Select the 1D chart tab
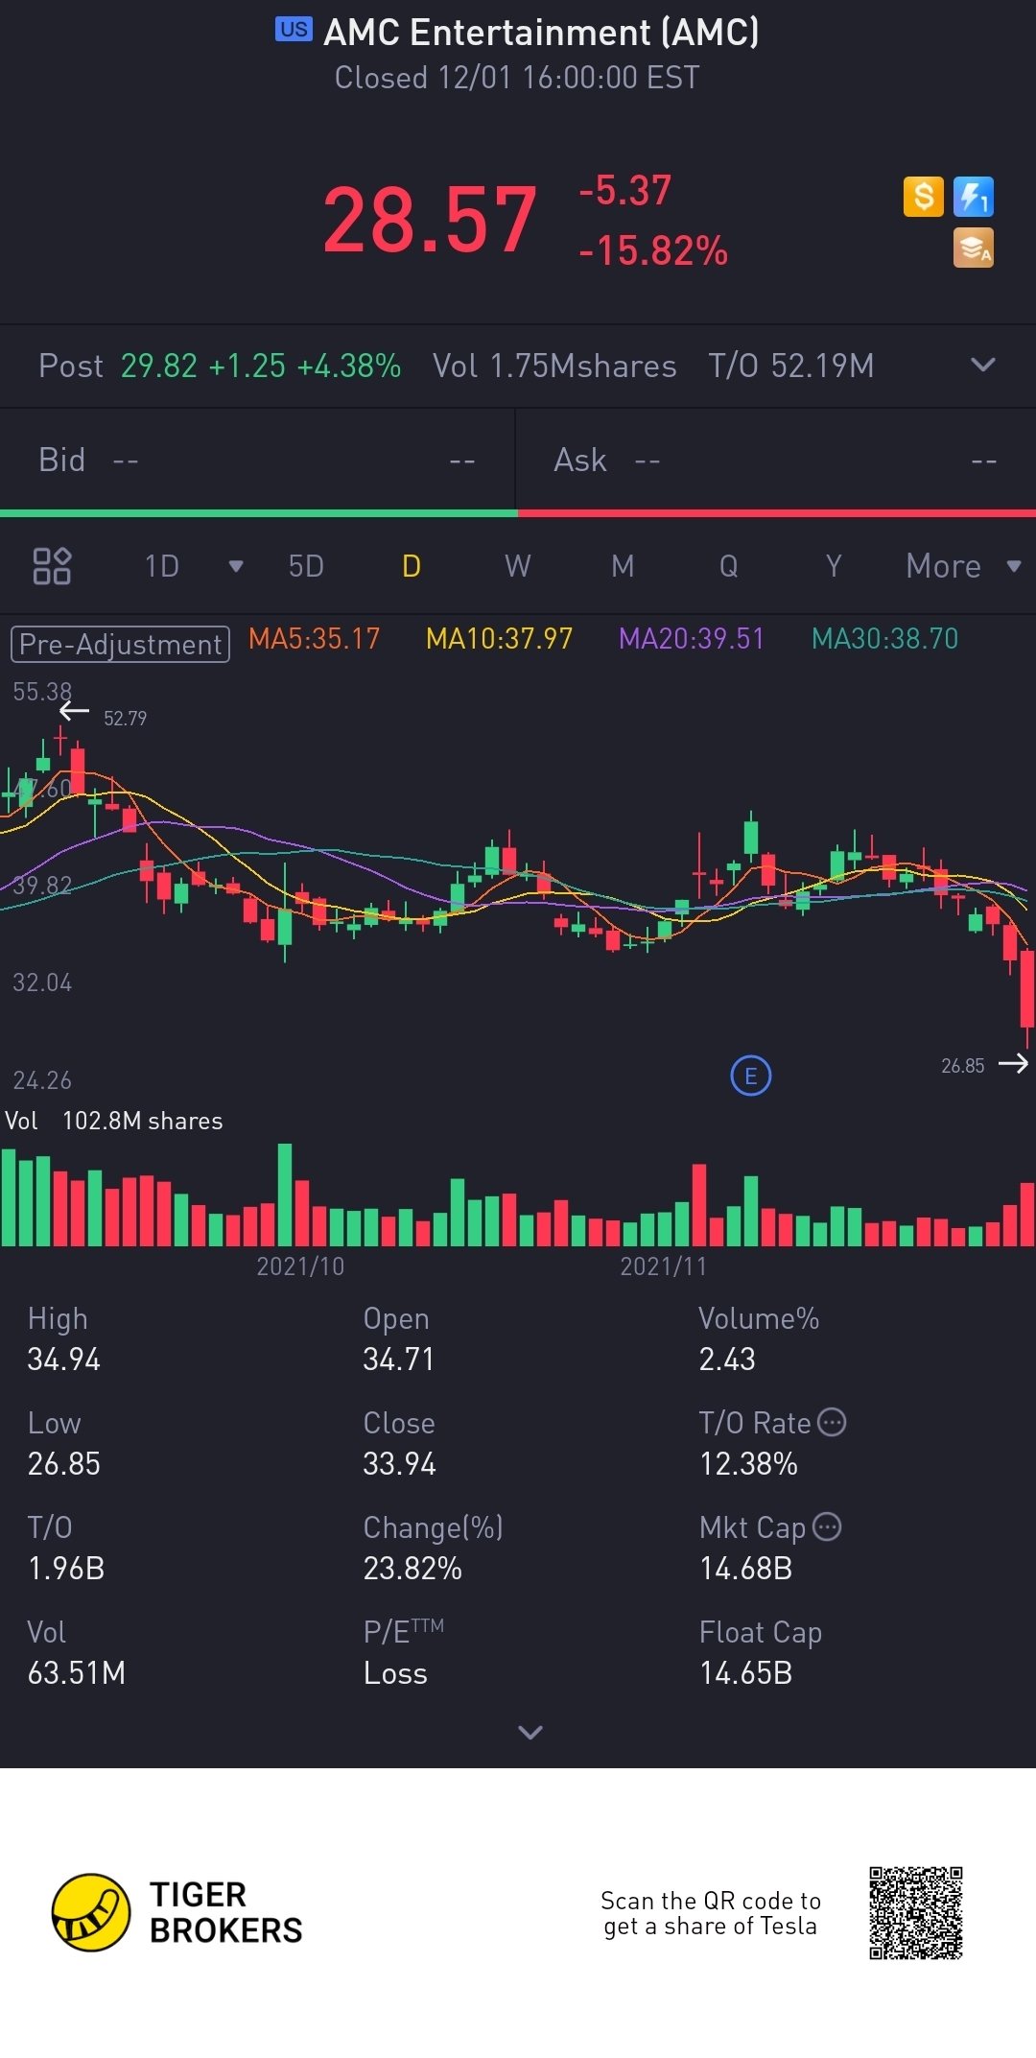 pos(162,566)
